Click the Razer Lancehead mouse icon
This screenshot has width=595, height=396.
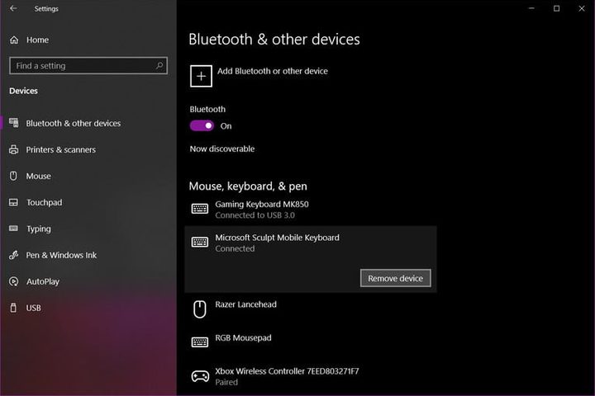coord(200,309)
